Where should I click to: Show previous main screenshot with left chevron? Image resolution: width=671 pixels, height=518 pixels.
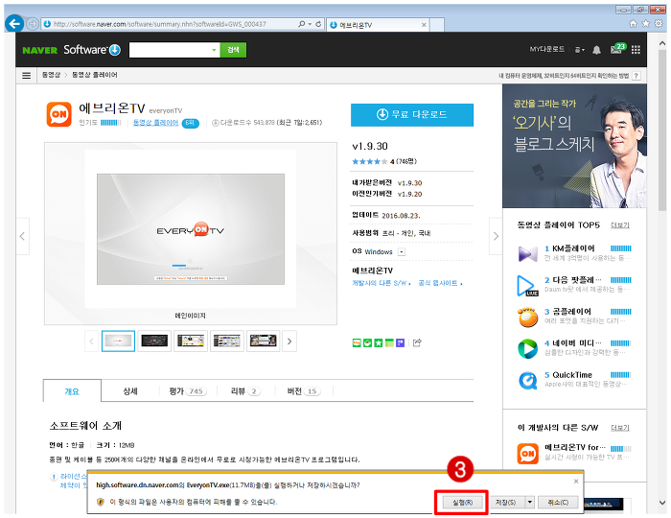[x=22, y=236]
